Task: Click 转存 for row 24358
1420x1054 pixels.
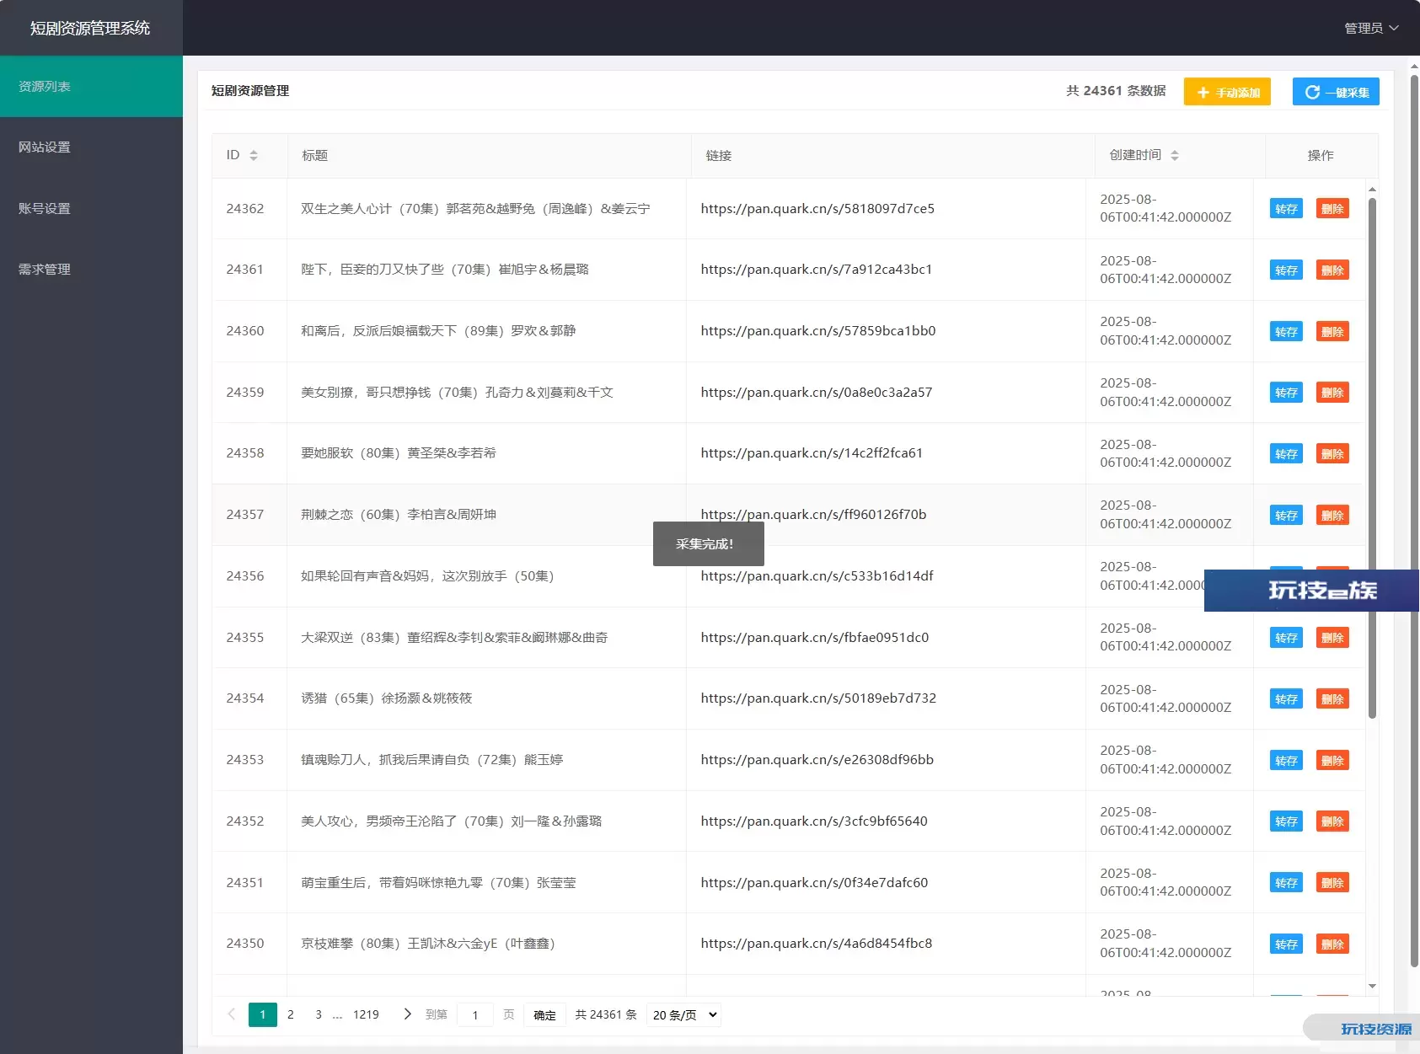Action: pyautogui.click(x=1286, y=454)
